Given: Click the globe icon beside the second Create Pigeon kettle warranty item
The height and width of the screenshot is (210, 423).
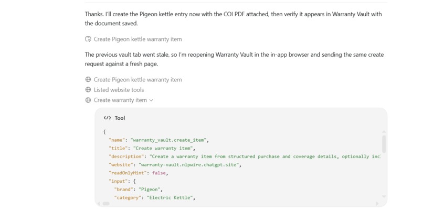Looking at the screenshot, I should 88,80.
